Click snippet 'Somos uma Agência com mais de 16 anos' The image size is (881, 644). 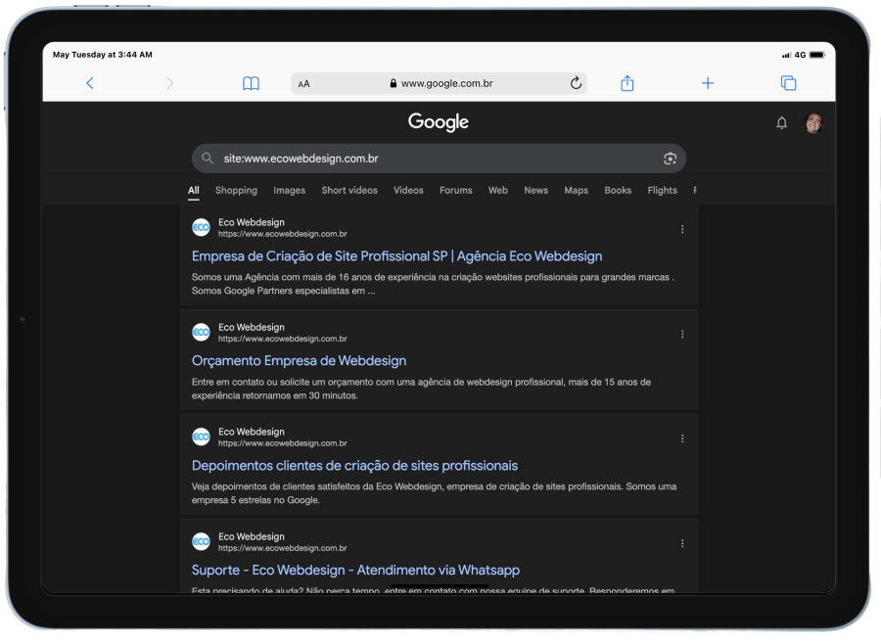[x=433, y=284]
